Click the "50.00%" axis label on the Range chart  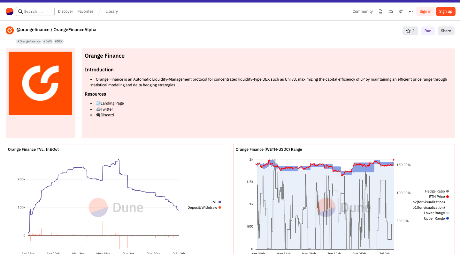click(402, 221)
